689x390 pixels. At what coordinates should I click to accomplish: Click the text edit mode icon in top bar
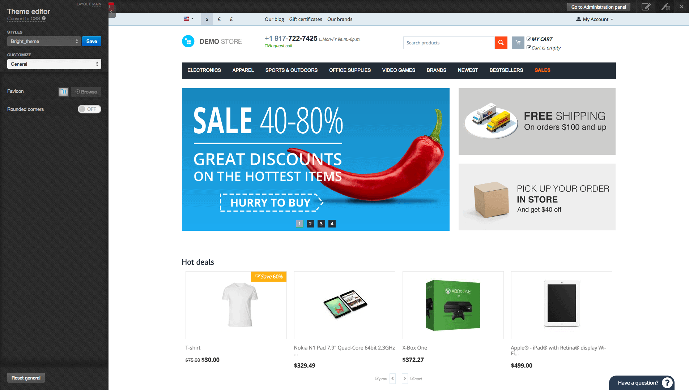pyautogui.click(x=646, y=7)
